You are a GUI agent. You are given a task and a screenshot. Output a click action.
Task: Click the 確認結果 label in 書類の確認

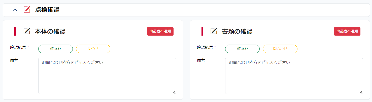pos(205,47)
